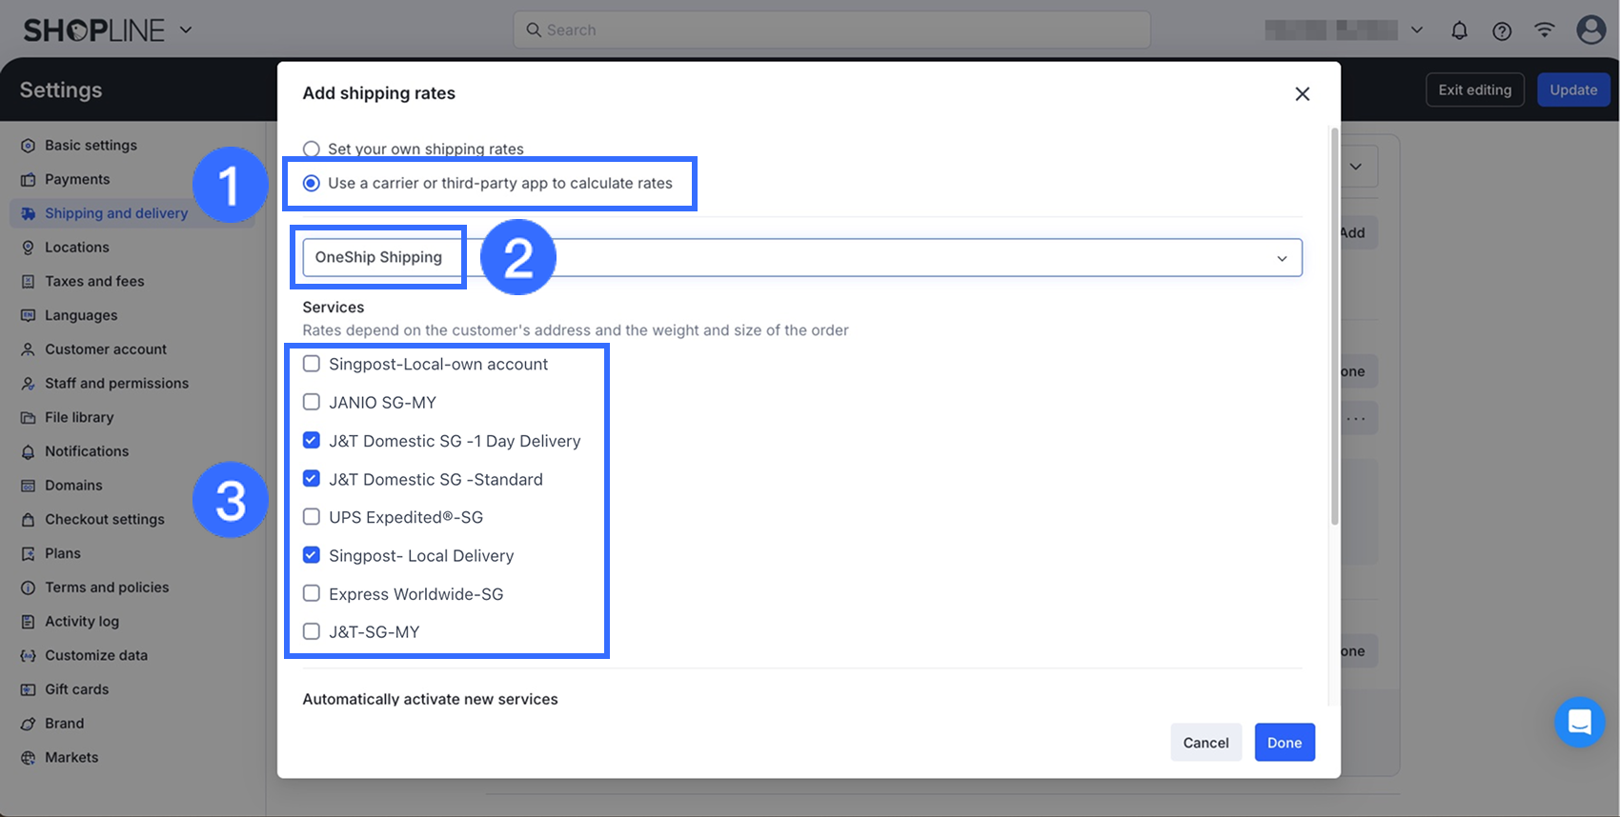1620x817 pixels.
Task: Click the Staff and permissions icon
Action: 28,384
